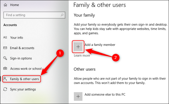The image size is (169, 104).
Task: Click the plus button for Add a family member
Action: tap(78, 47)
